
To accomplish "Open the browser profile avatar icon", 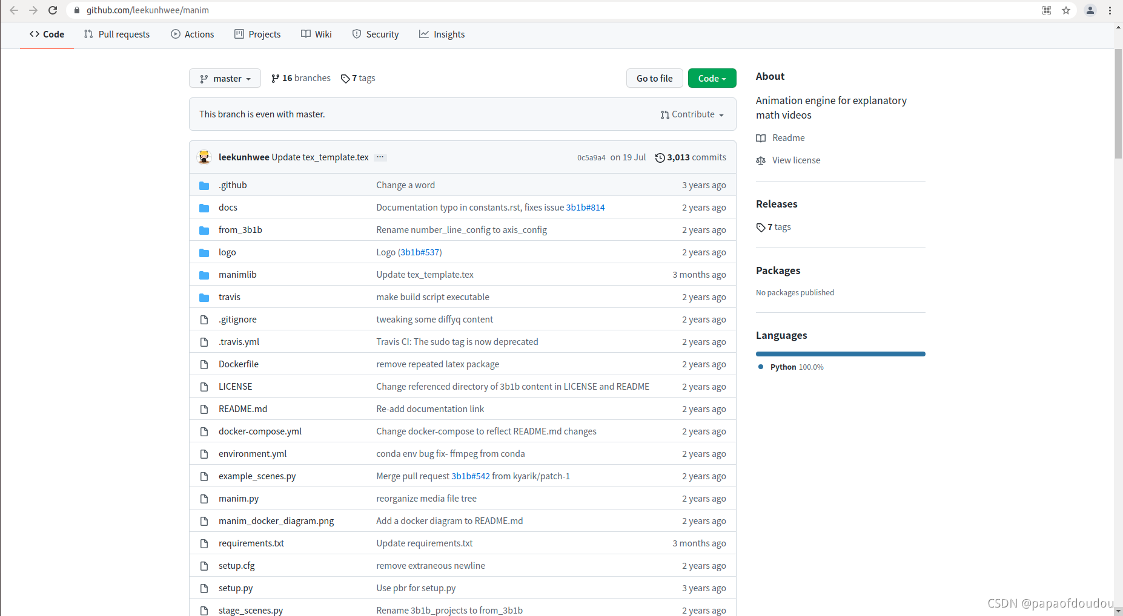I will [x=1090, y=10].
